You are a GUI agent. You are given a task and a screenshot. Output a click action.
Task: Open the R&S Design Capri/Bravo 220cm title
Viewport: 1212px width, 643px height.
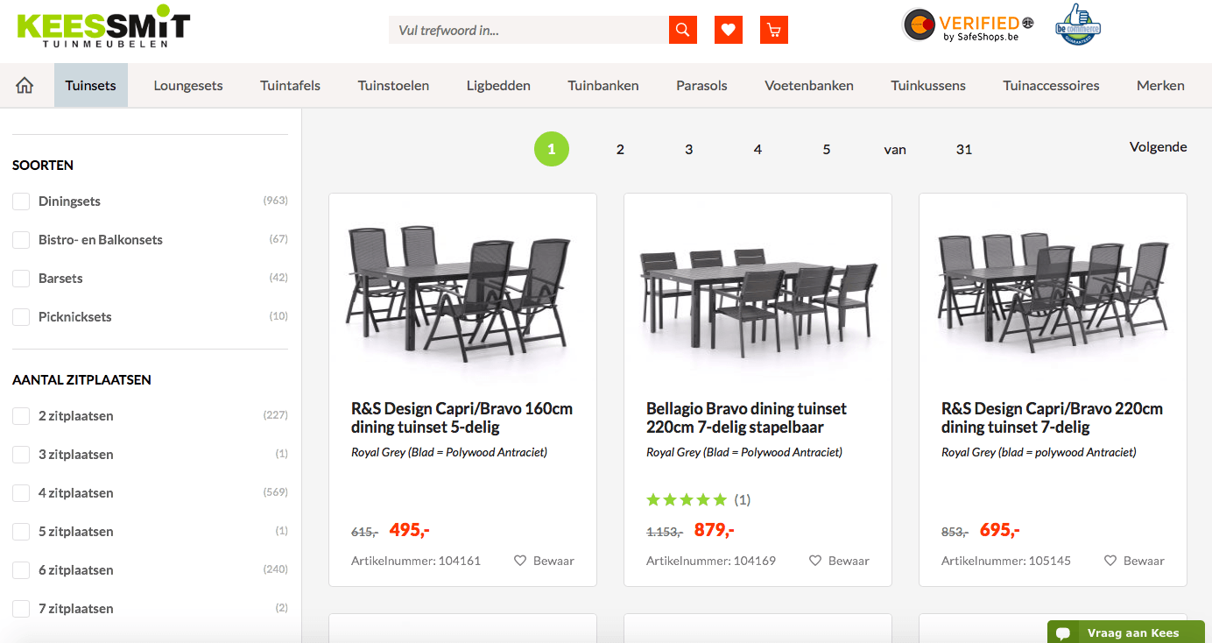coord(1052,418)
